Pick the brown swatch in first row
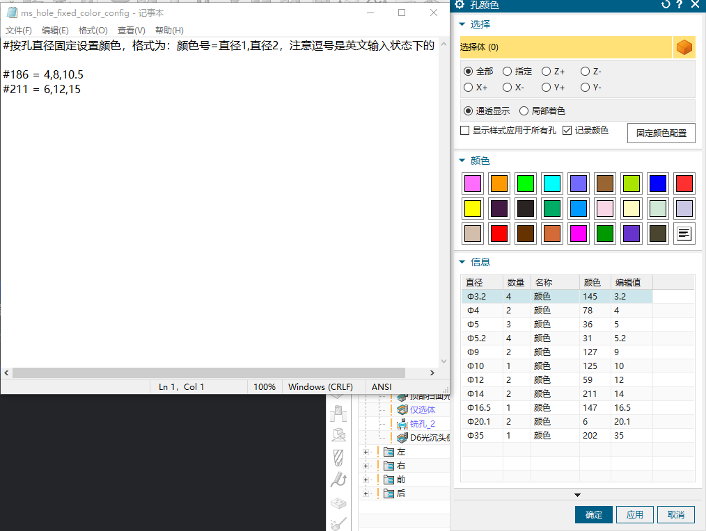 (604, 183)
